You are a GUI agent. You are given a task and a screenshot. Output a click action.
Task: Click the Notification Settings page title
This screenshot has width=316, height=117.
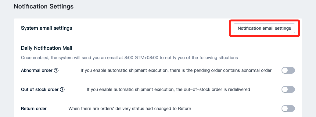[44, 6]
